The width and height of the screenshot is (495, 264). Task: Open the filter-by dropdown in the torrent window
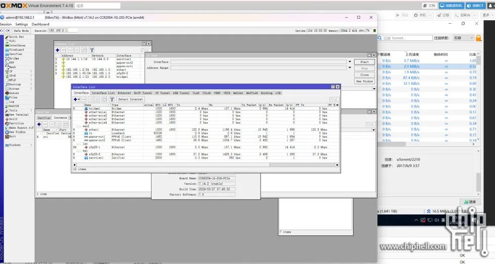click(463, 38)
